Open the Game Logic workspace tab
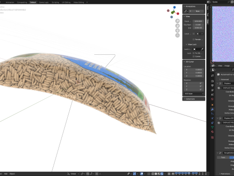The height and width of the screenshot is (176, 234). click(44, 2)
